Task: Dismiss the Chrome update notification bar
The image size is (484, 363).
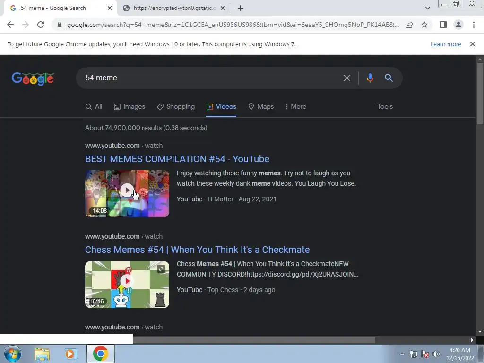Action: coord(473,44)
